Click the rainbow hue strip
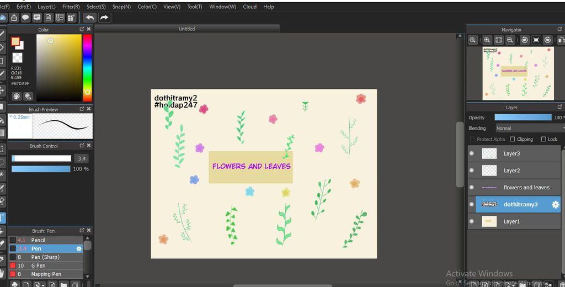The height and width of the screenshot is (287, 565). 88,68
